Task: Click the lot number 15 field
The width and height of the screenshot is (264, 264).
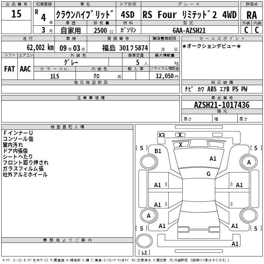Action: click(x=16, y=14)
